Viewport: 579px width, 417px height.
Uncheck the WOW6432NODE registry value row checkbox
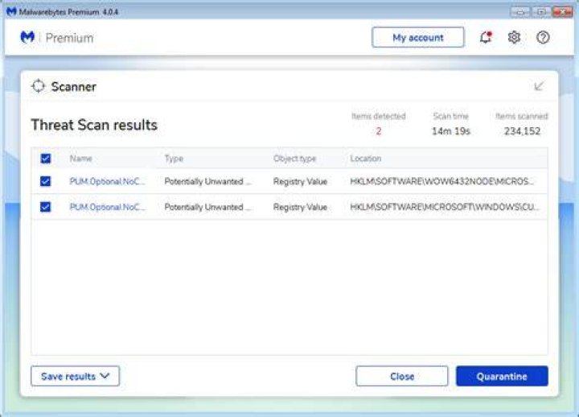click(x=45, y=181)
